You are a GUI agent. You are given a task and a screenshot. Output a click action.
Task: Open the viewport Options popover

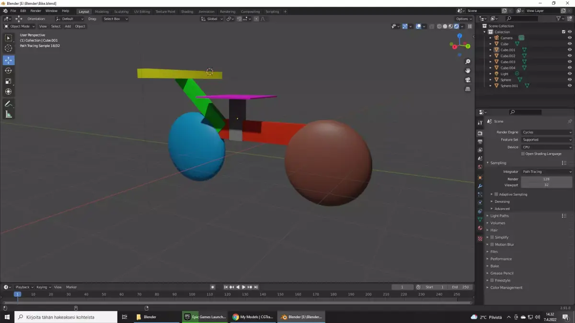pos(464,19)
